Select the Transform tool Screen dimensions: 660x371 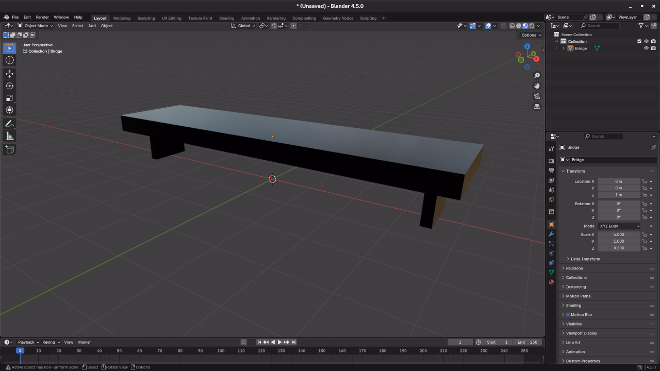pos(9,110)
